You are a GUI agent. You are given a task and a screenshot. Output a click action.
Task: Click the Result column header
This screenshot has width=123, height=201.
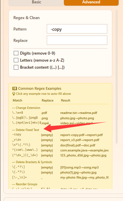click(66, 100)
